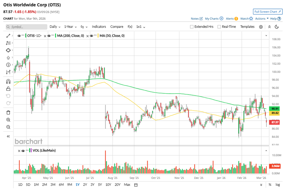Select the 5Y range

(x=100, y=185)
